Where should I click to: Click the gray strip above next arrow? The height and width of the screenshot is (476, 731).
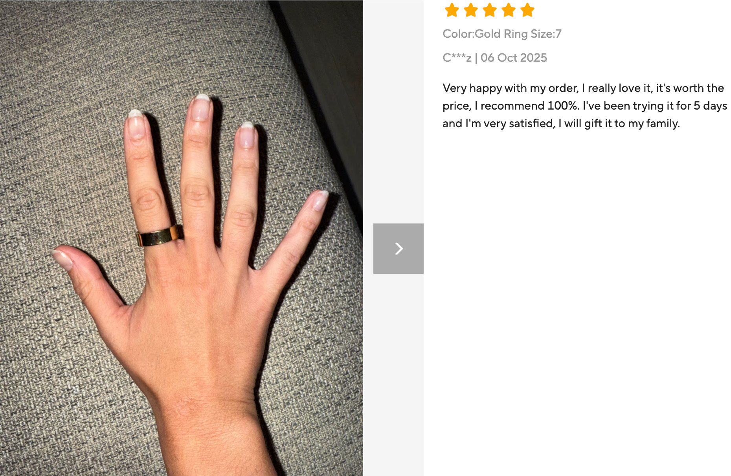pos(393,112)
